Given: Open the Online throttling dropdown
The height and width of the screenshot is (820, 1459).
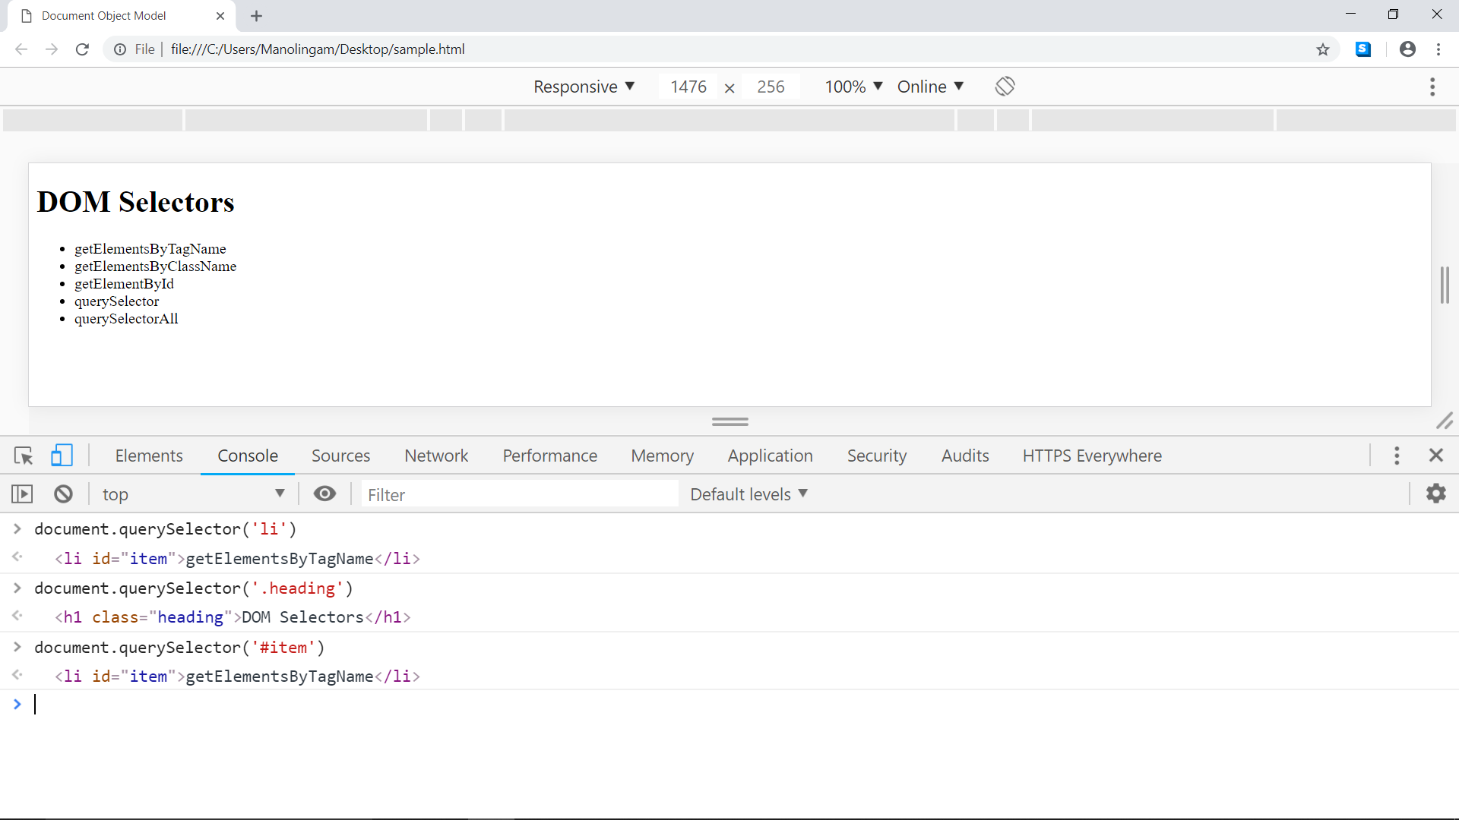Looking at the screenshot, I should (x=930, y=87).
